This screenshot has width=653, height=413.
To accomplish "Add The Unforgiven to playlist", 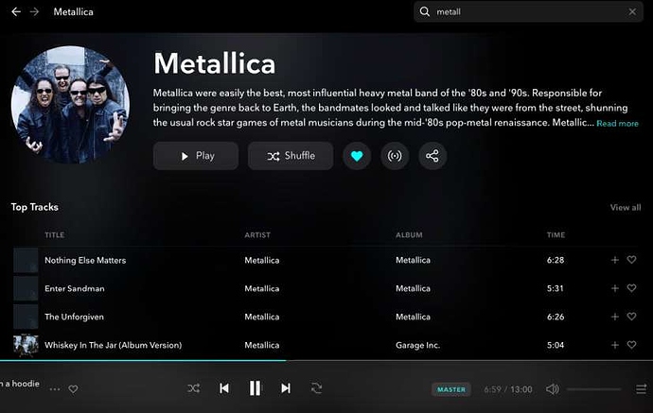I will (615, 317).
